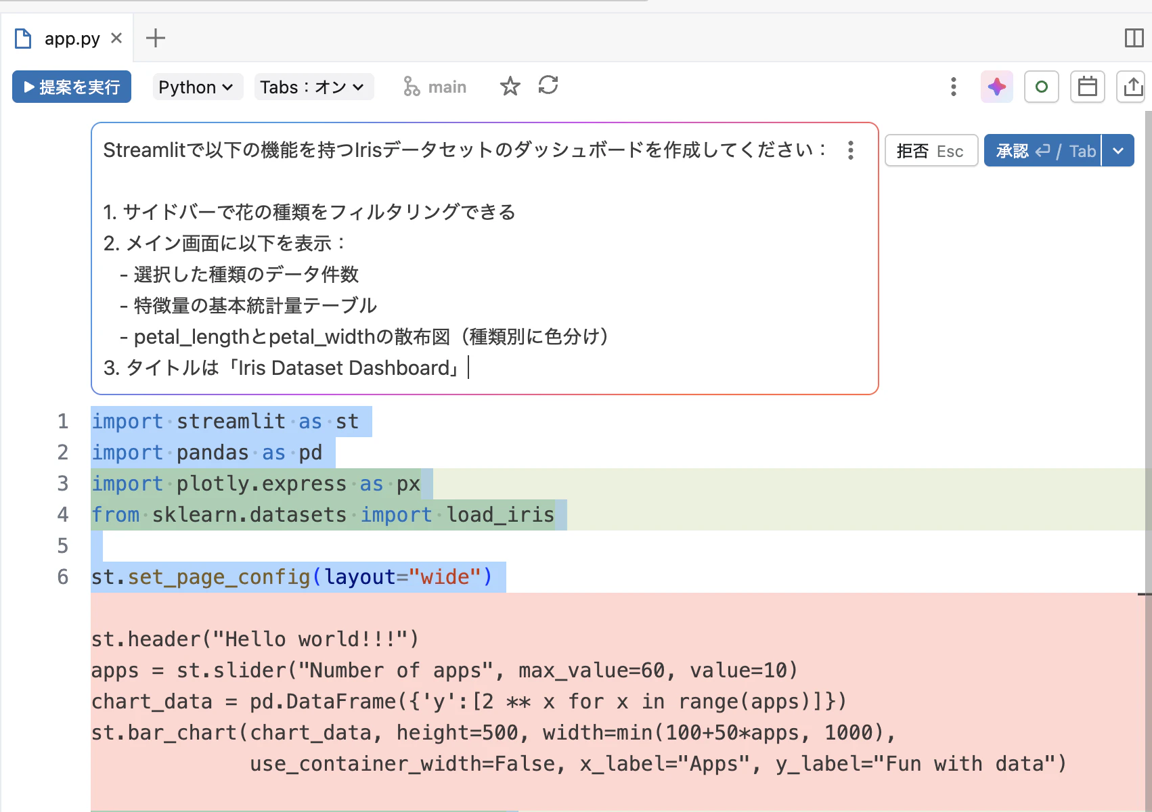Toggle the split view icon in corner
Image resolution: width=1152 pixels, height=812 pixels.
tap(1133, 39)
